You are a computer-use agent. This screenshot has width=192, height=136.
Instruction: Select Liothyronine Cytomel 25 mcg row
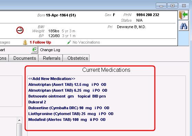coord(71,114)
